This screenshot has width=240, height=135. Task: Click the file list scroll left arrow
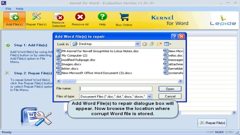[x=59, y=81]
